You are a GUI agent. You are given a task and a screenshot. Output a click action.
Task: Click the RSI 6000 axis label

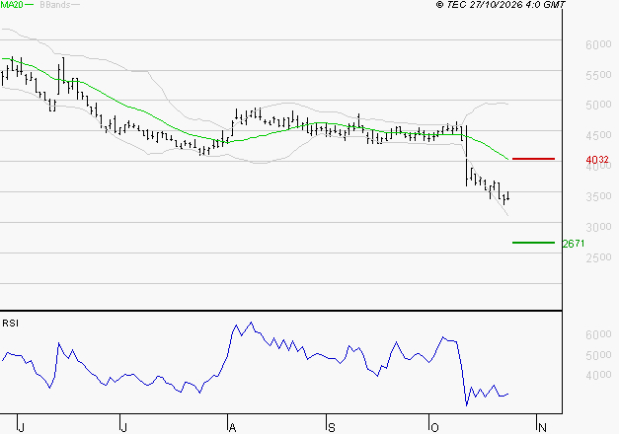pos(598,334)
